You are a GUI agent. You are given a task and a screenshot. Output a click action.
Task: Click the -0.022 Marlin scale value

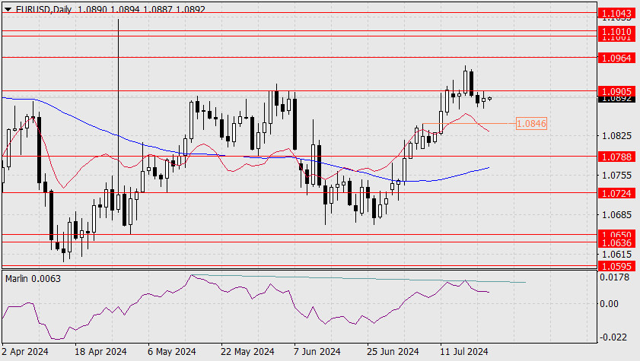[x=613, y=337]
